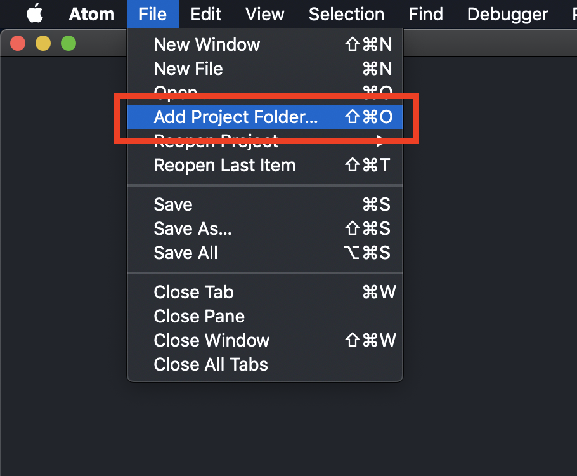Choose Close Pane entry
The height and width of the screenshot is (476, 577).
pos(265,316)
